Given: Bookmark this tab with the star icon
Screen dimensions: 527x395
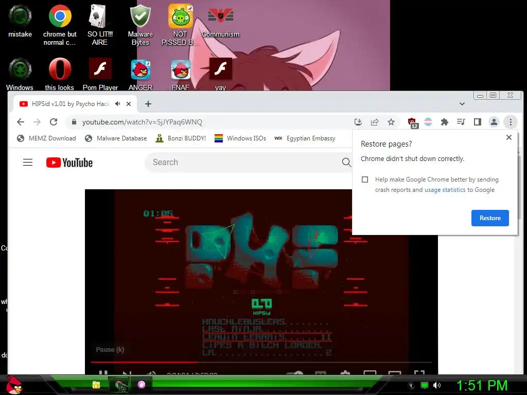Looking at the screenshot, I should (x=391, y=122).
